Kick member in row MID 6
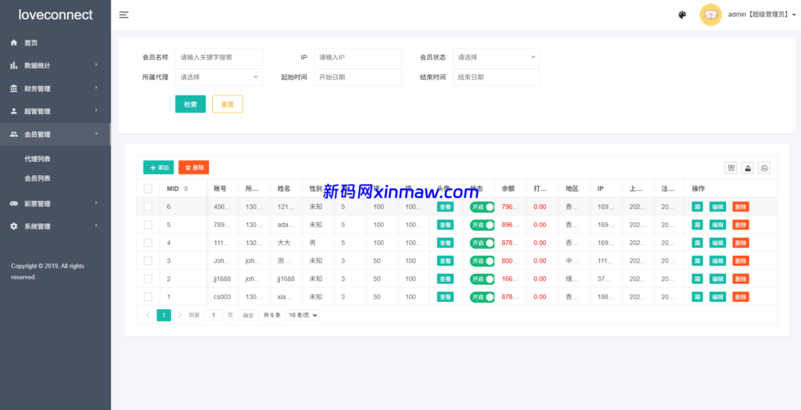 [x=697, y=207]
